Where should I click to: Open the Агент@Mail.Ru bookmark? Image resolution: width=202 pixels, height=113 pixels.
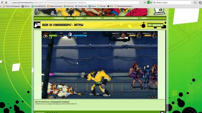39,6
